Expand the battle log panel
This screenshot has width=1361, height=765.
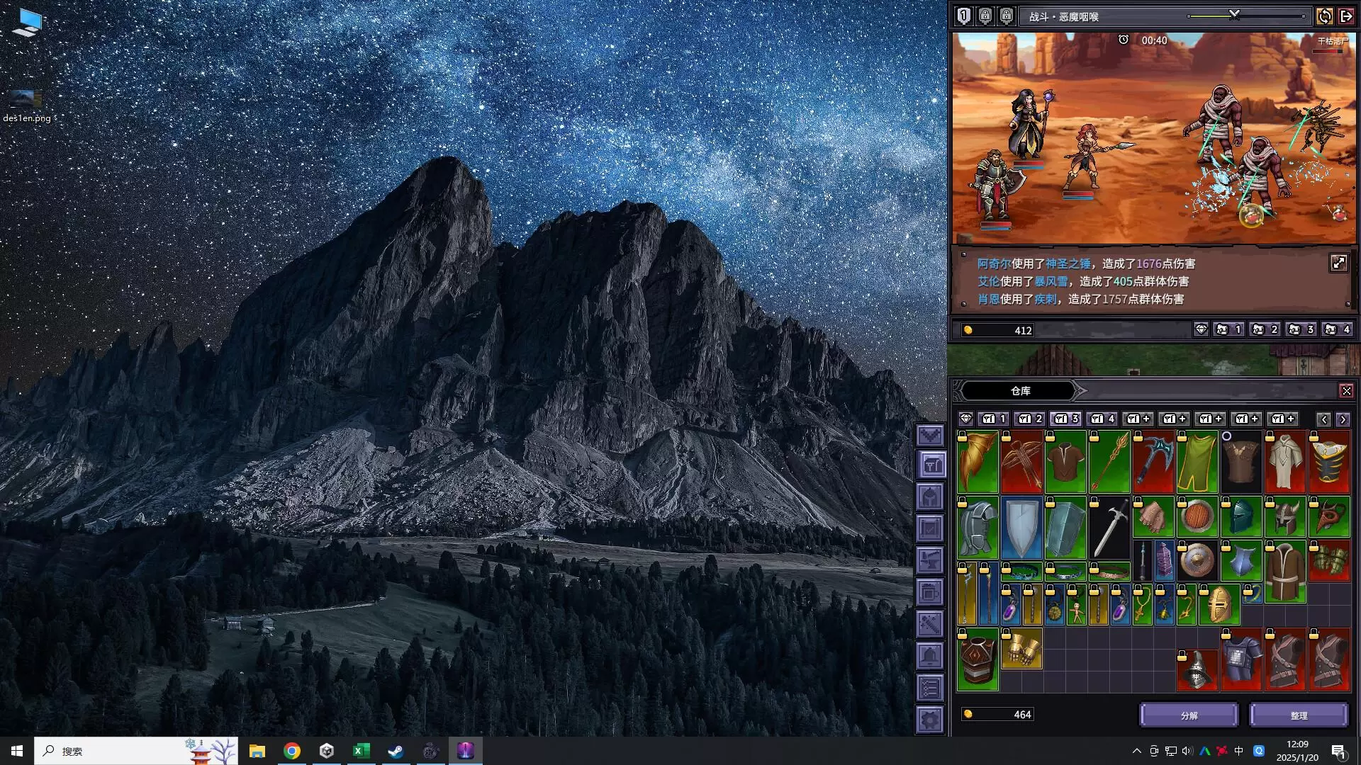pos(1338,263)
